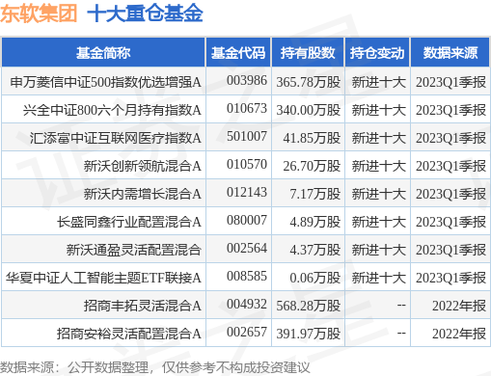Click fund name 新沃创新领航混合A
The height and width of the screenshot is (376, 491).
click(143, 166)
